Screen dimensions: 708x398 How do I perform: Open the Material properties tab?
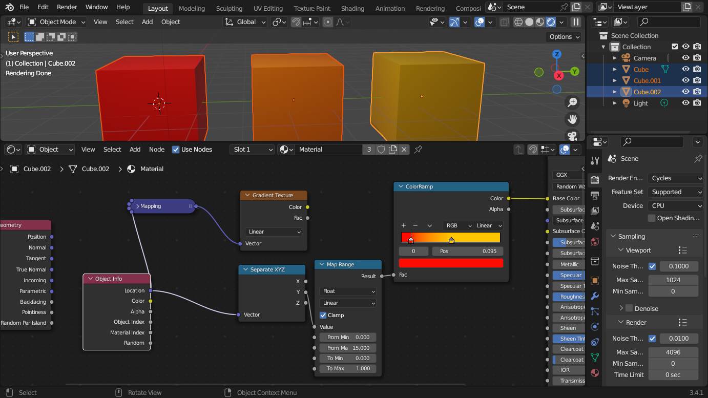pyautogui.click(x=594, y=372)
